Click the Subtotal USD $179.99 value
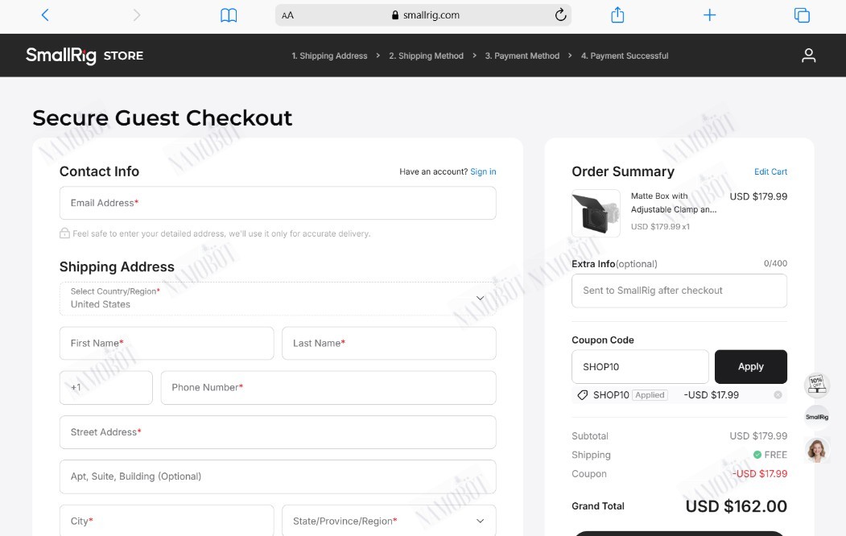The height and width of the screenshot is (536, 846). (758, 435)
